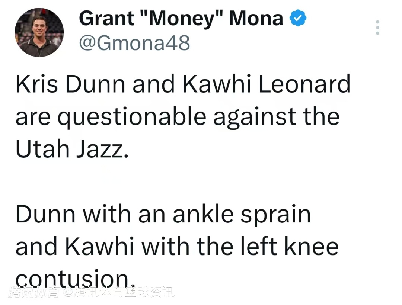Click the 腾讯体育 watermark logo text

(35, 293)
